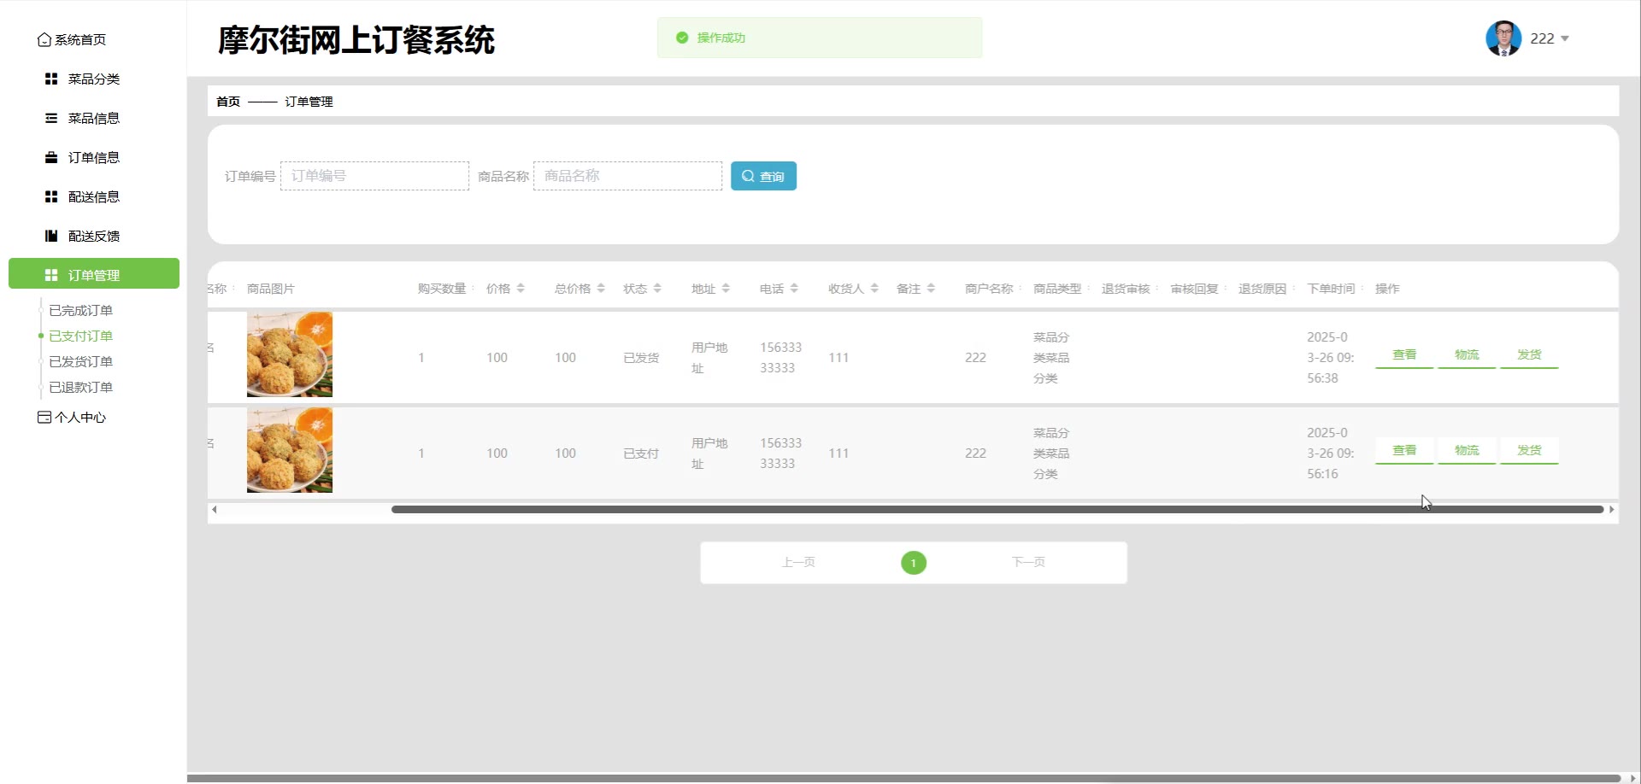Viewport: 1641px width, 784px height.
Task: Select page number 1 in pagination
Action: [914, 563]
